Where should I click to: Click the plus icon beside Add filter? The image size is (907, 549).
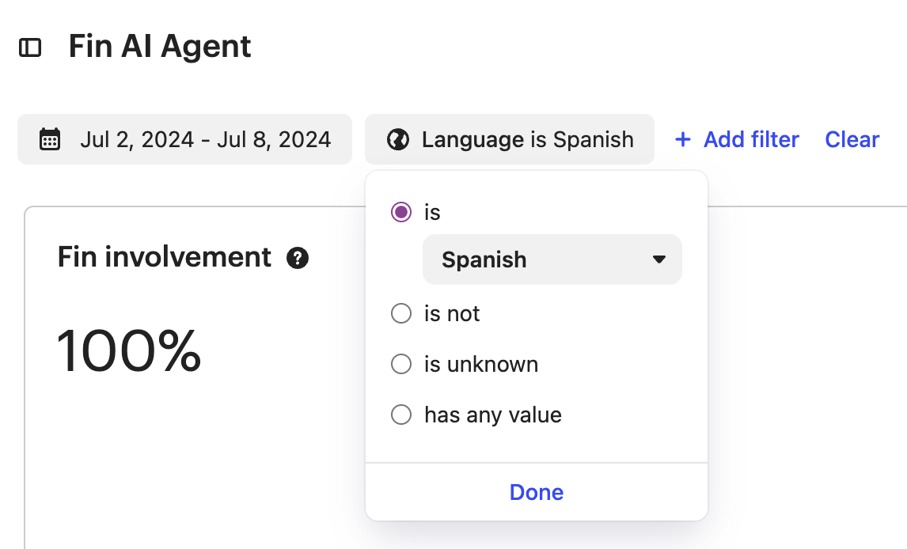click(x=682, y=139)
